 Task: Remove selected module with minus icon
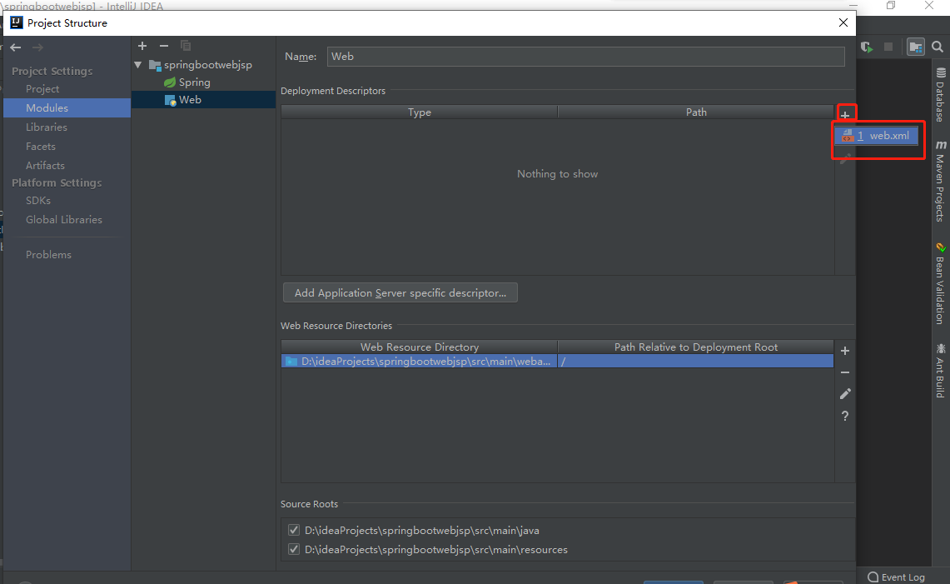coord(163,46)
